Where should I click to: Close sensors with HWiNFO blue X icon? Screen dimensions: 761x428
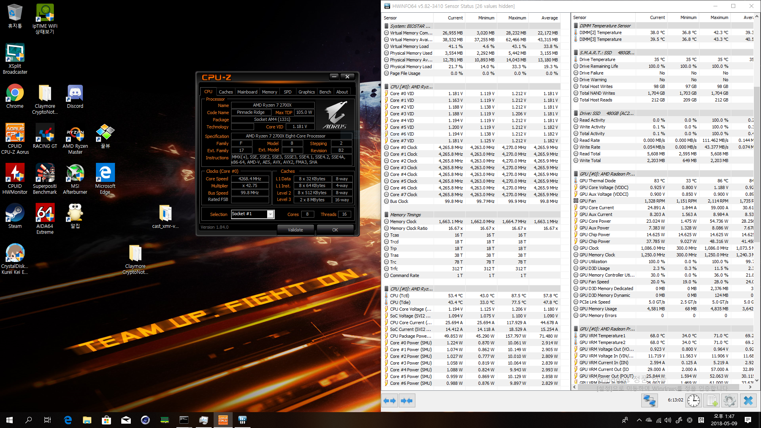pyautogui.click(x=748, y=401)
